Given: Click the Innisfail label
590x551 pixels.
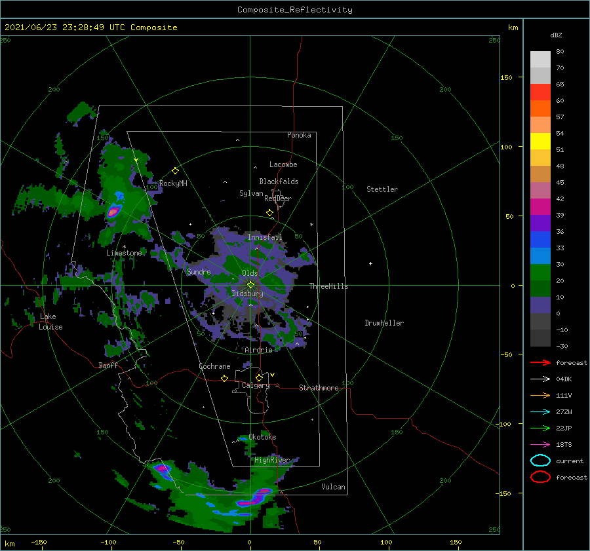Looking at the screenshot, I should 265,237.
